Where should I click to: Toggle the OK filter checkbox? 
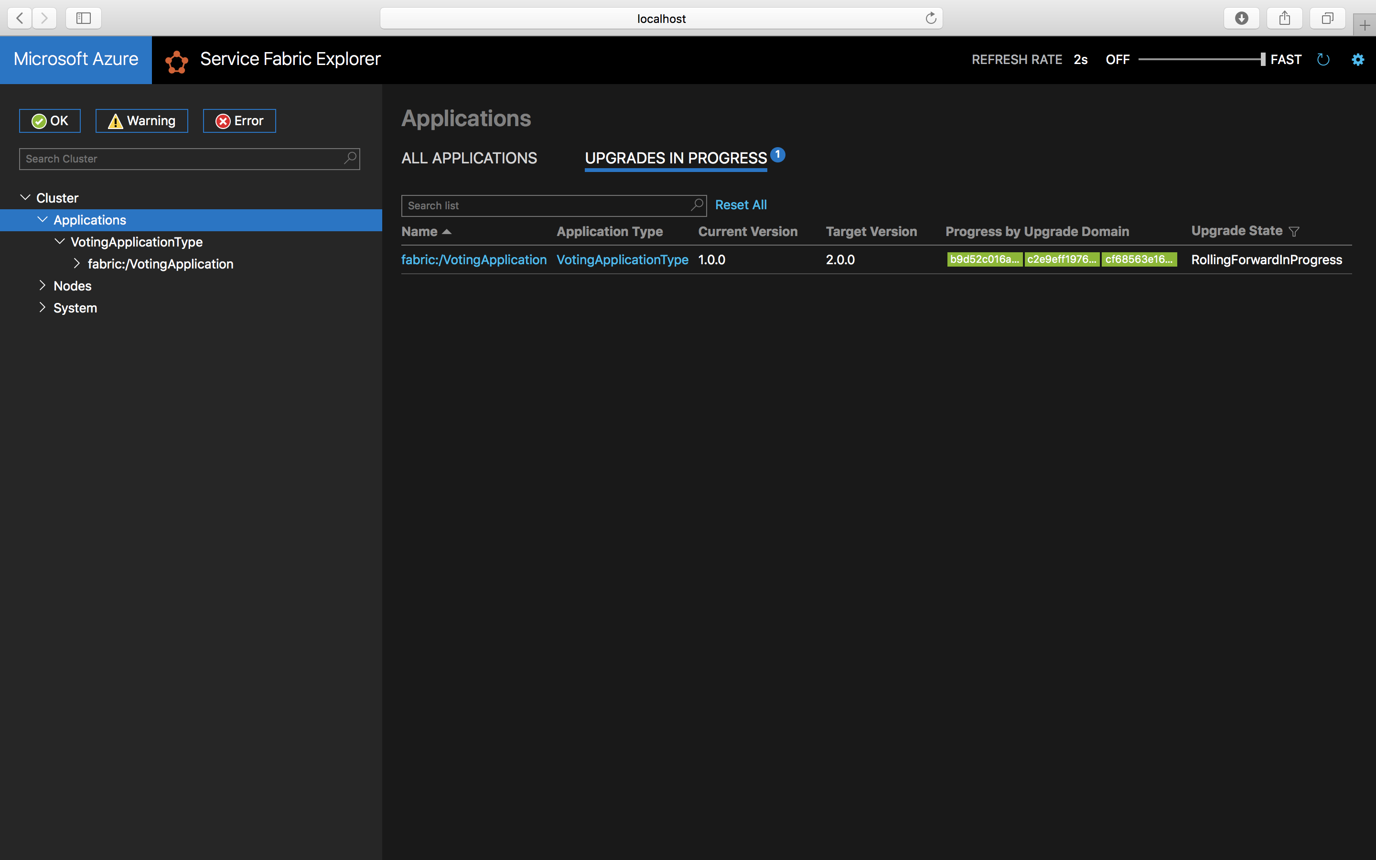50,121
